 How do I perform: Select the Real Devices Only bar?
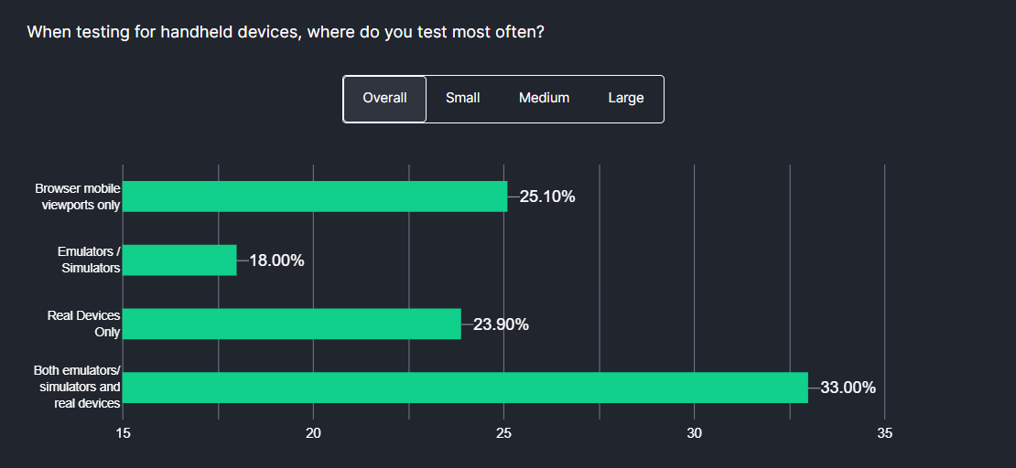[291, 324]
